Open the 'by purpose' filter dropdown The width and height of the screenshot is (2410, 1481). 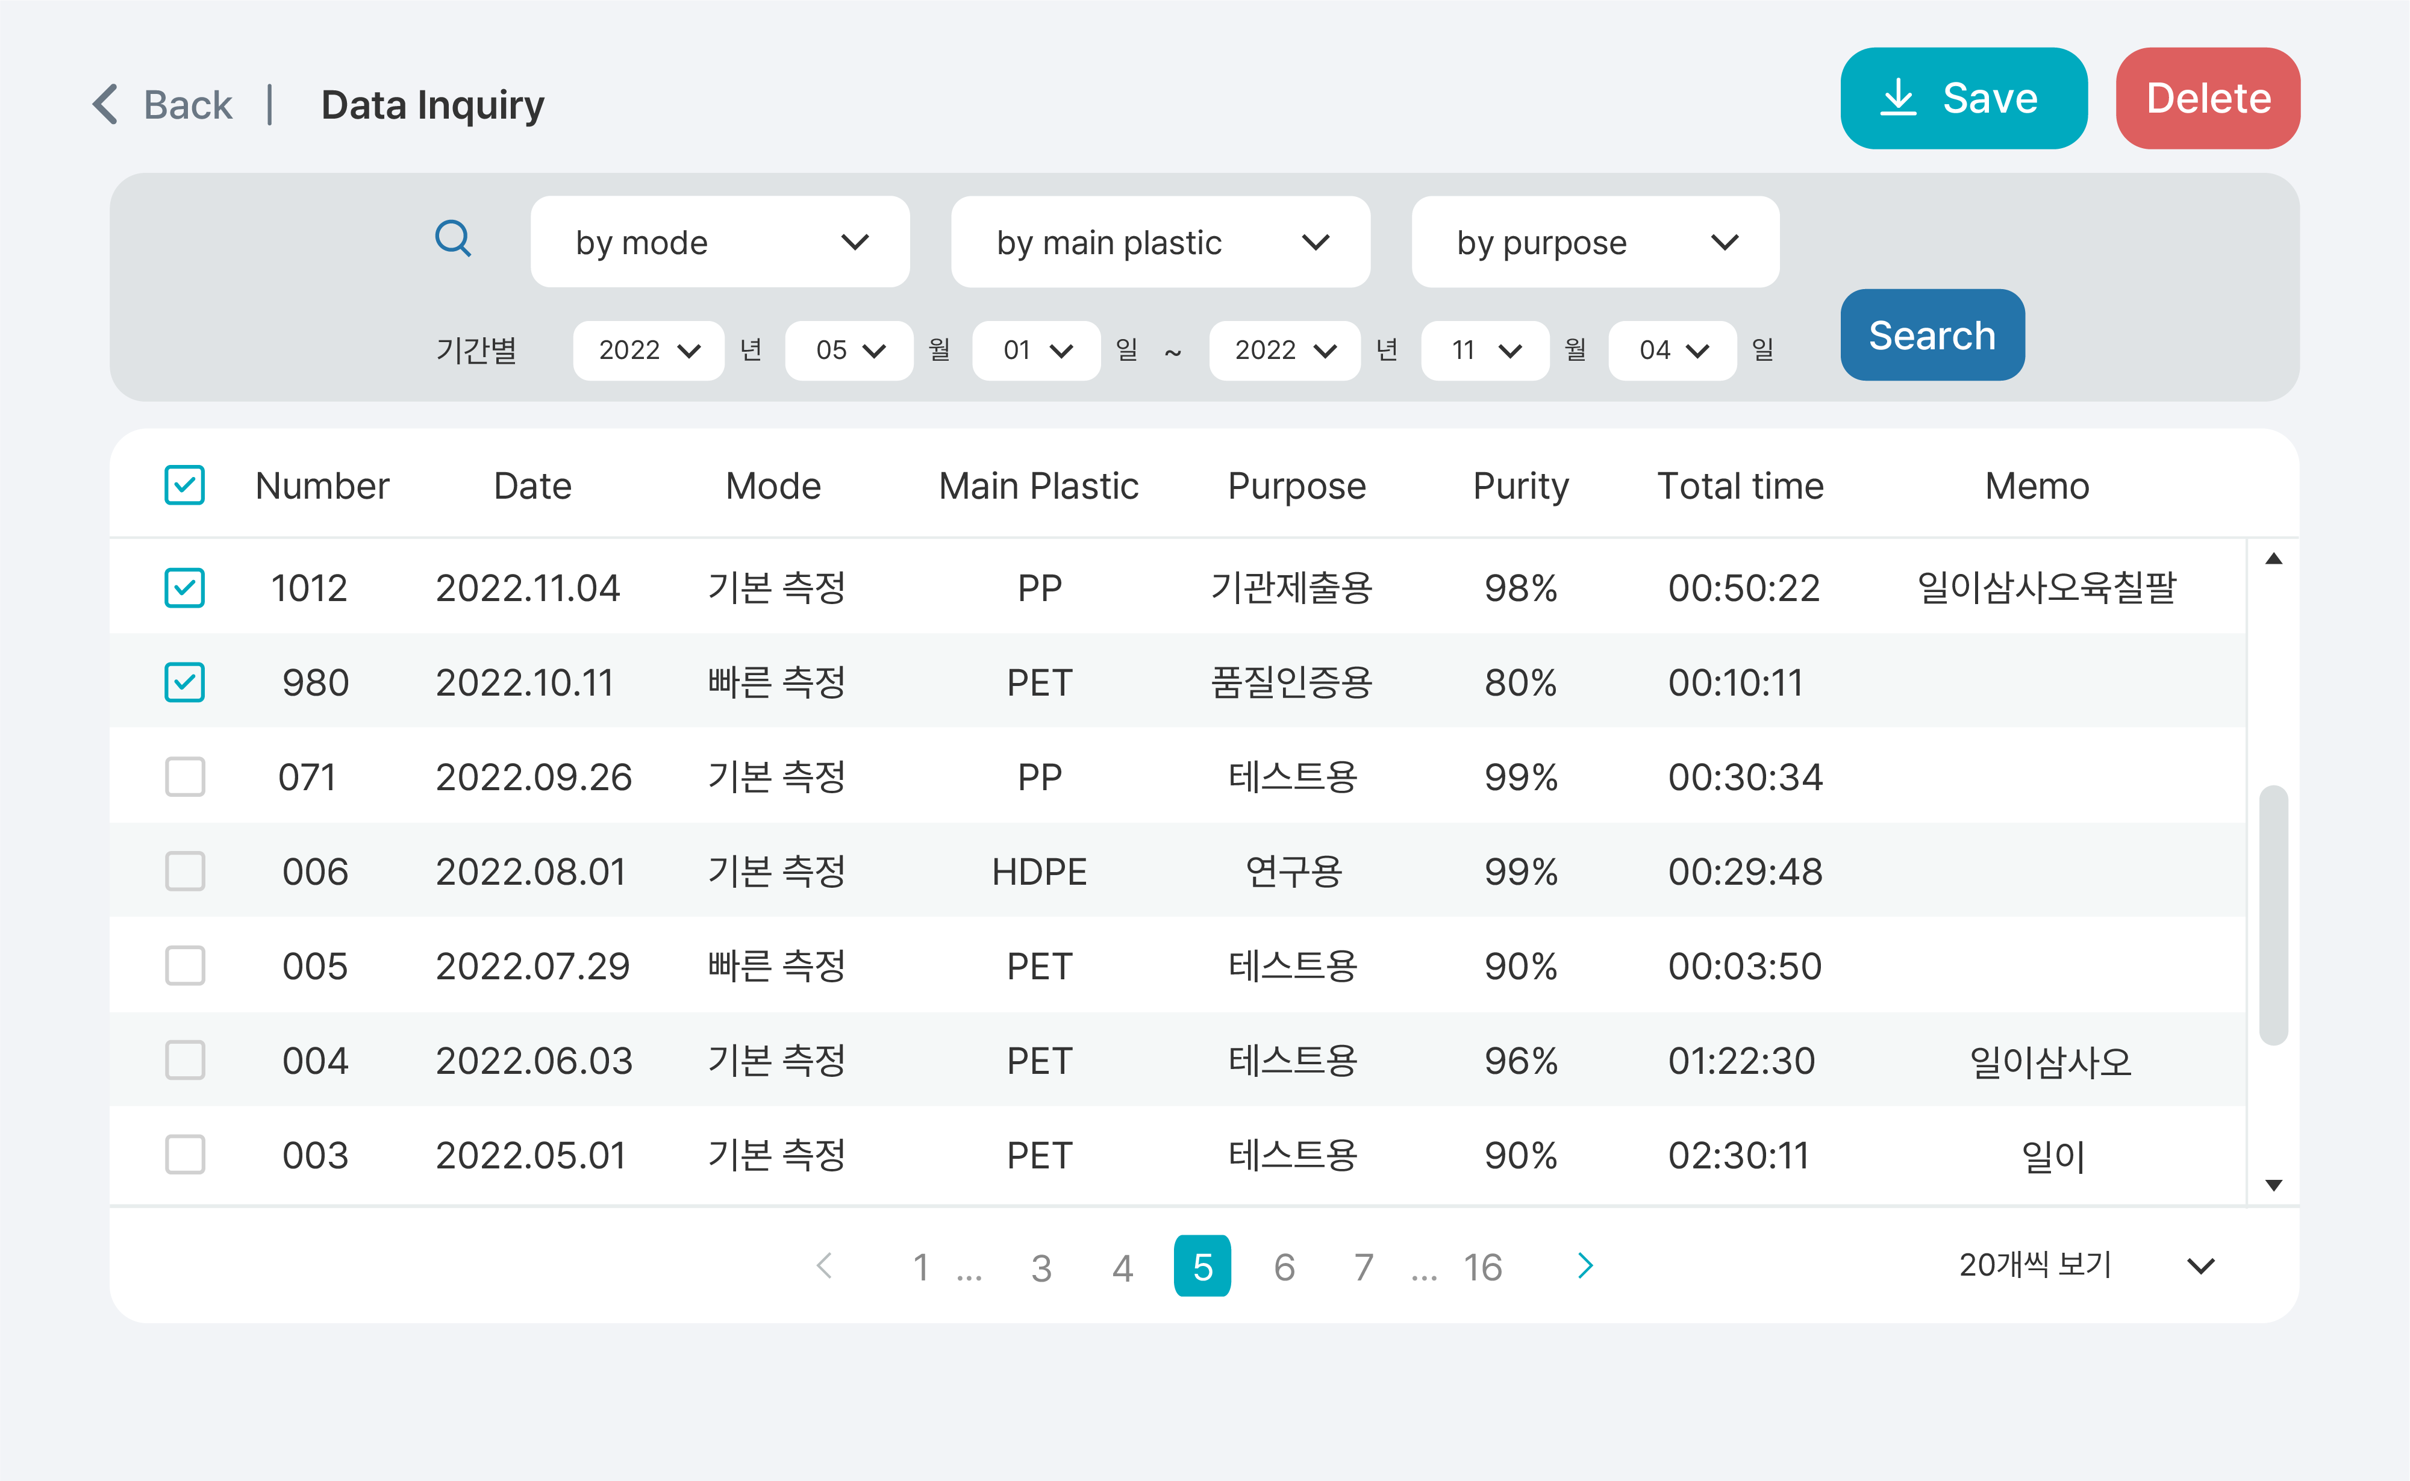point(1596,242)
